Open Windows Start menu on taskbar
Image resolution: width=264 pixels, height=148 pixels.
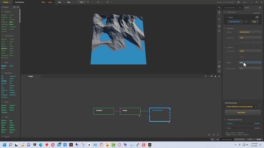click(x=5, y=145)
